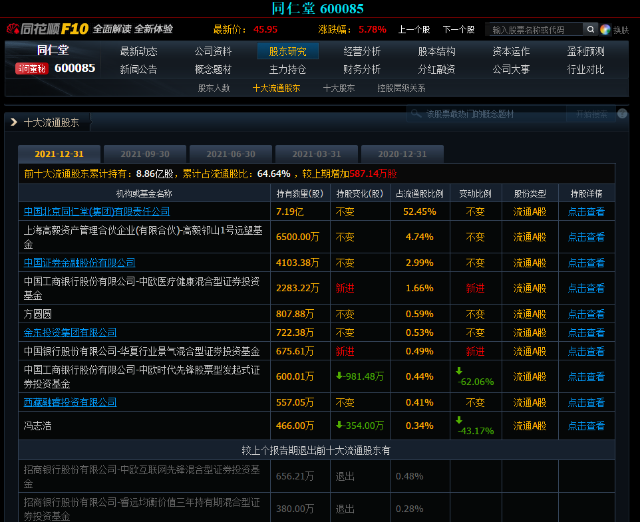The height and width of the screenshot is (522, 640).
Task: Focus the stock name or code input
Action: (x=536, y=29)
